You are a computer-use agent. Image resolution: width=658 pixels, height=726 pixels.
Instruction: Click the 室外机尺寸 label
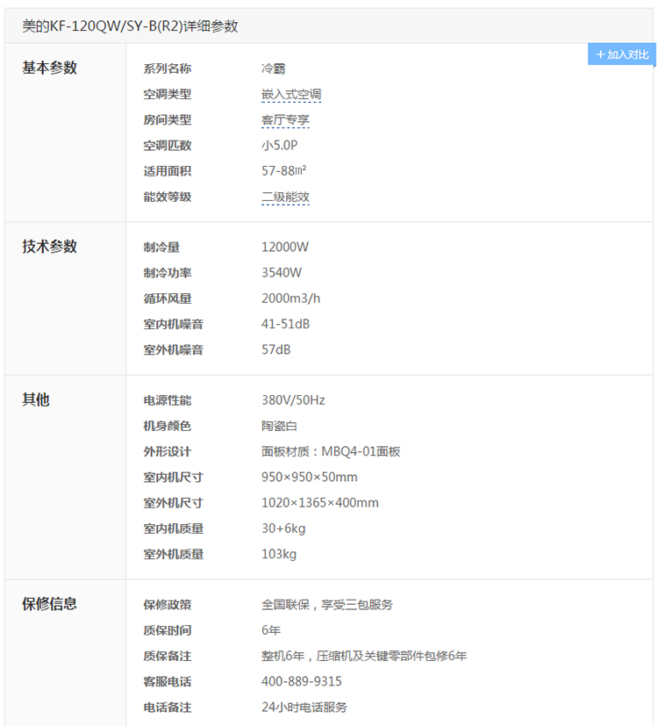(173, 503)
